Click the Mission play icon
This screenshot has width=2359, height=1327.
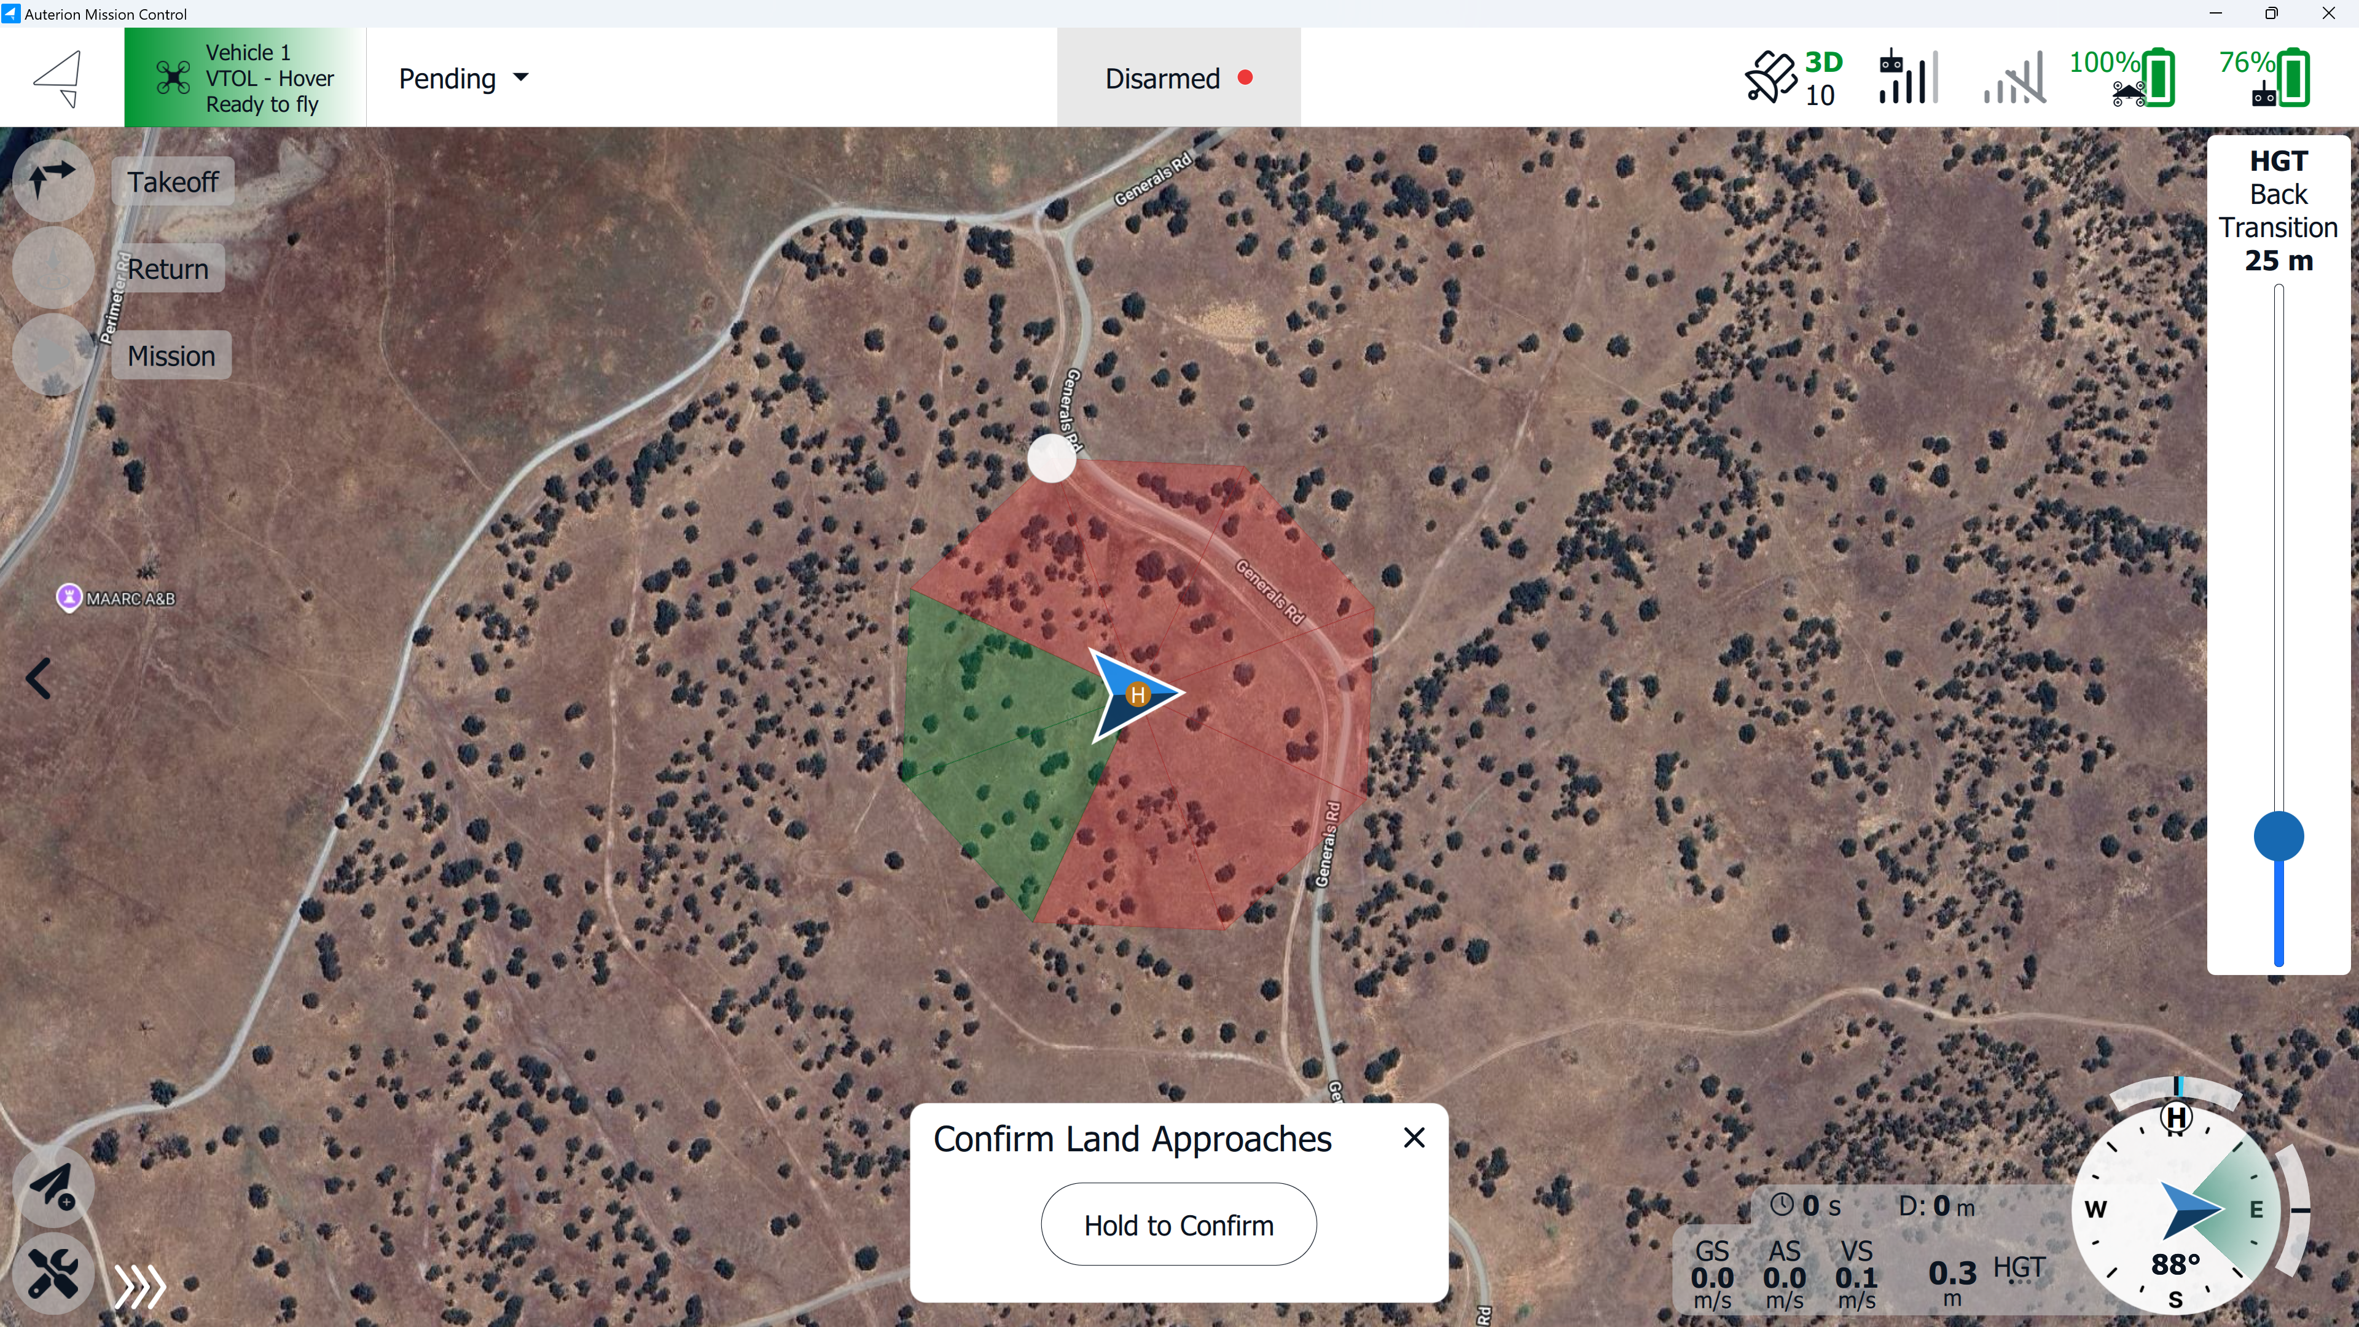[x=53, y=355]
